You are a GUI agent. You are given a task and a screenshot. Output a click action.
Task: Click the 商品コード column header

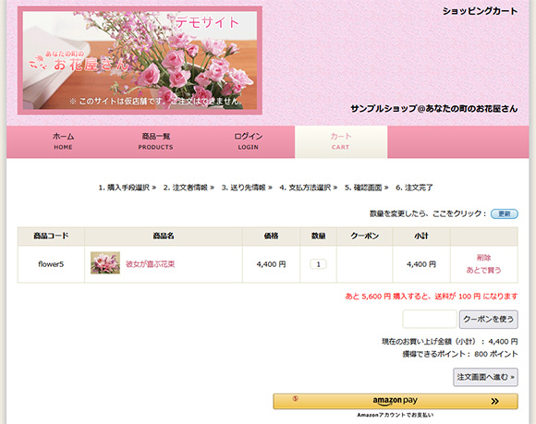click(51, 236)
